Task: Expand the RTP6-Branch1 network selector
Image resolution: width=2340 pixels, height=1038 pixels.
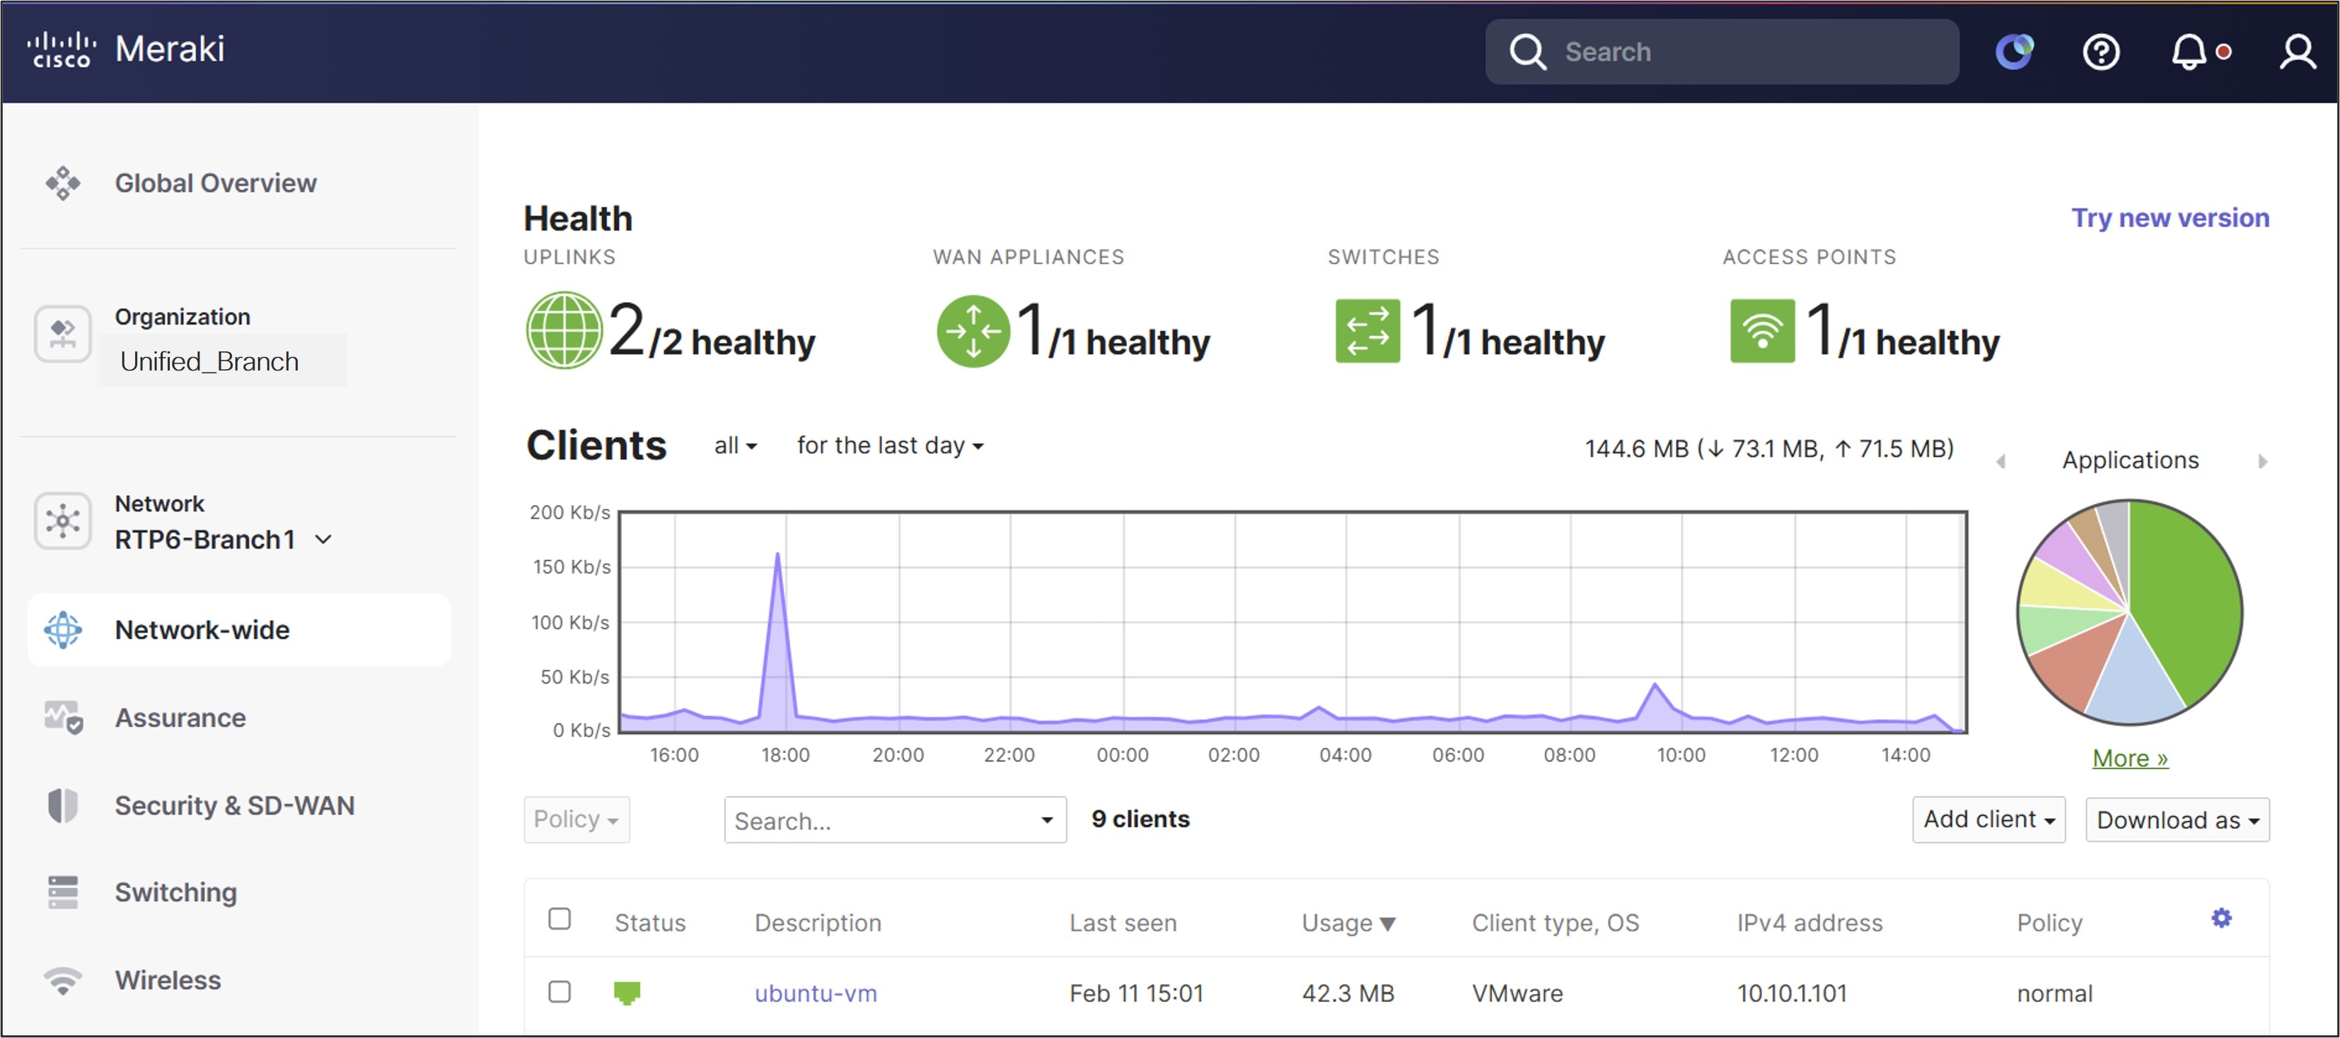Action: [x=323, y=540]
